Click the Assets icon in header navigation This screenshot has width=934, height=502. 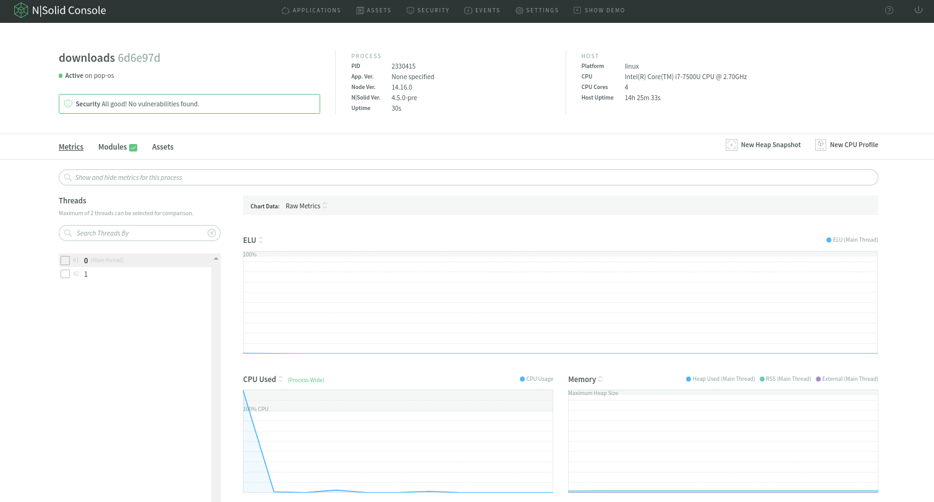360,11
